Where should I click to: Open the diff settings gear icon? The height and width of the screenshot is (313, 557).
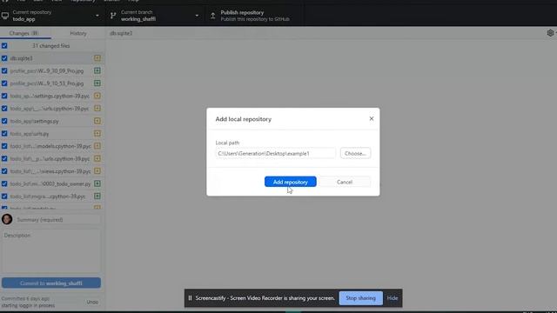pos(550,33)
